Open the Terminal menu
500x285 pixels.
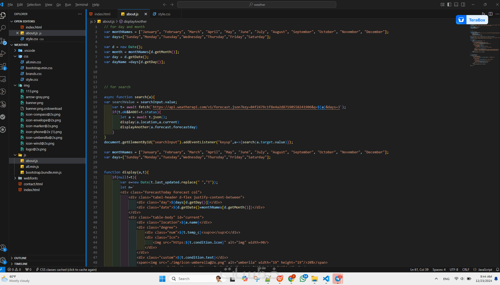point(81,4)
